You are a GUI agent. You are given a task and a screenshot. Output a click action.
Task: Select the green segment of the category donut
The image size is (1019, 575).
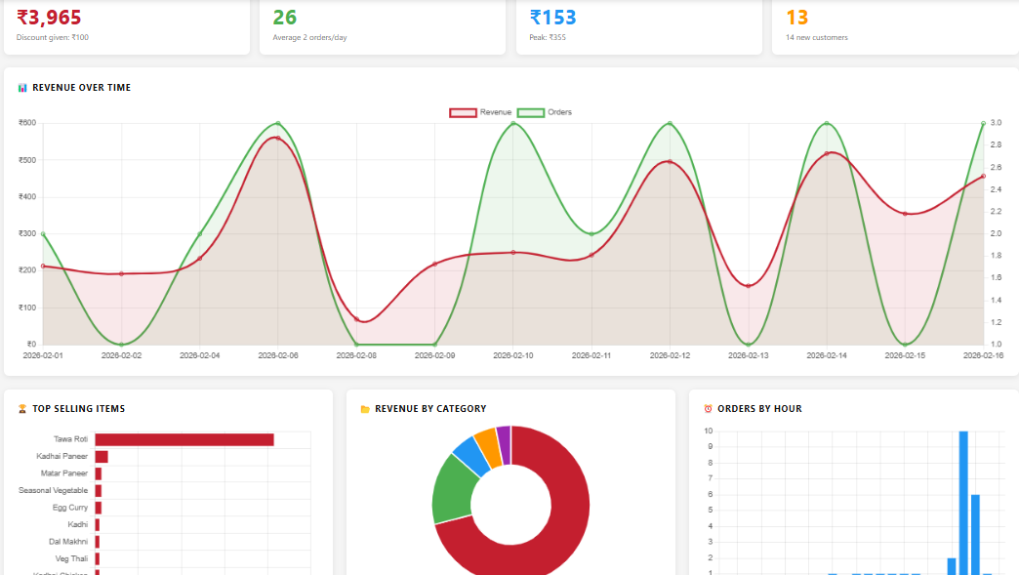(450, 488)
